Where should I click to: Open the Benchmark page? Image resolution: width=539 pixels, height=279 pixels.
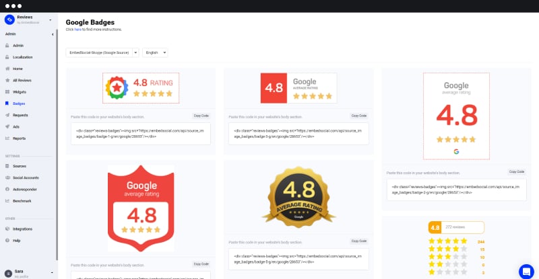22,201
